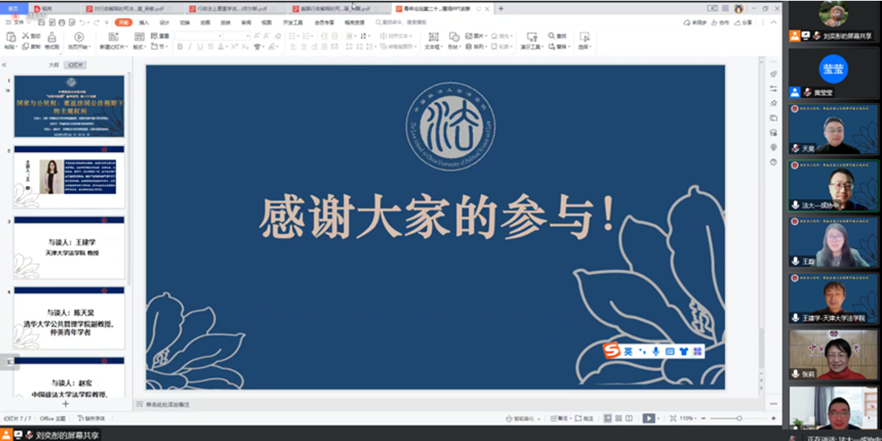Adjust the zoom slider in status bar
882x441 pixels.
pyautogui.click(x=739, y=418)
